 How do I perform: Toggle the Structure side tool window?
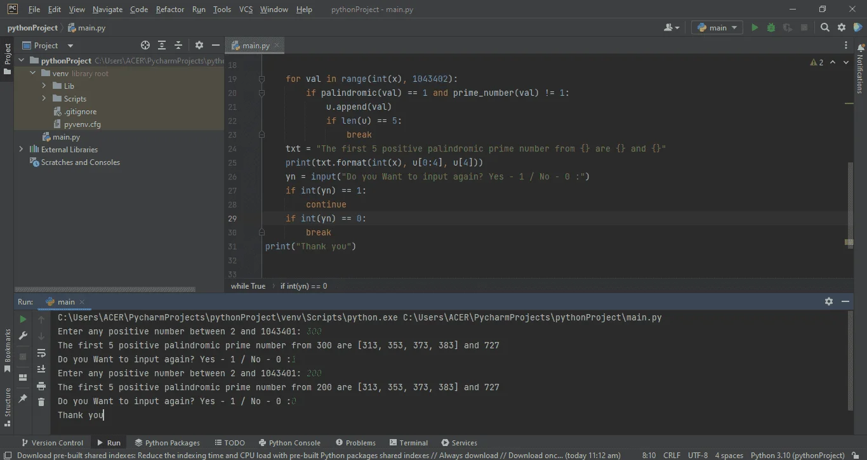click(8, 406)
